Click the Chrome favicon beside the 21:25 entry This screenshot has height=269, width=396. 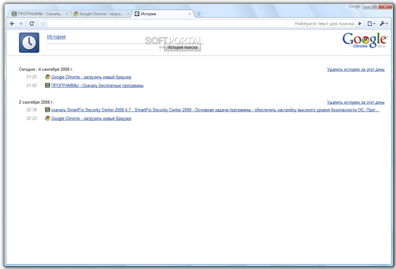point(48,77)
